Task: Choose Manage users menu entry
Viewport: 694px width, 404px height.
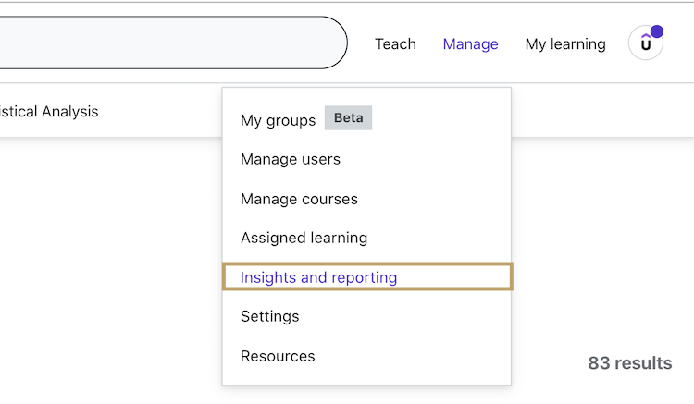Action: tap(291, 159)
